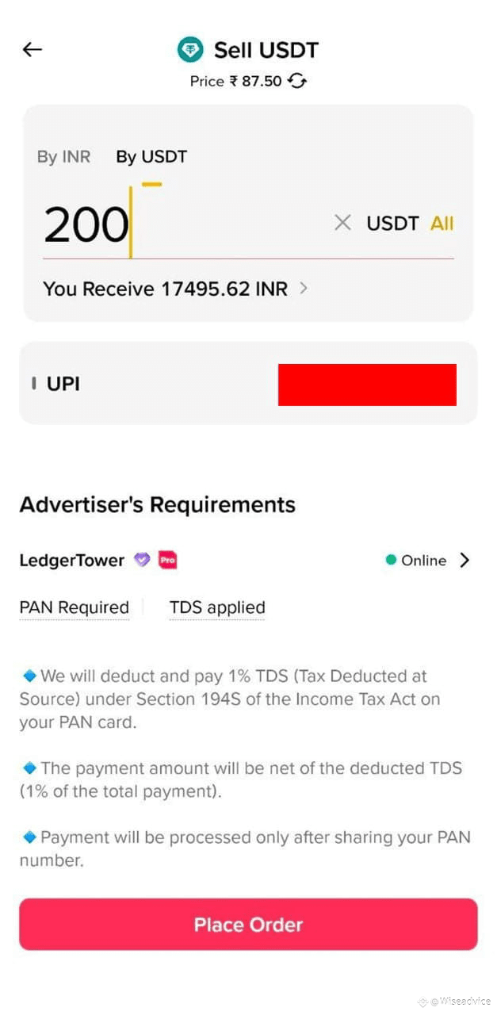This screenshot has width=497, height=1015.
Task: Expand the You Receive details chevron
Action: [304, 289]
